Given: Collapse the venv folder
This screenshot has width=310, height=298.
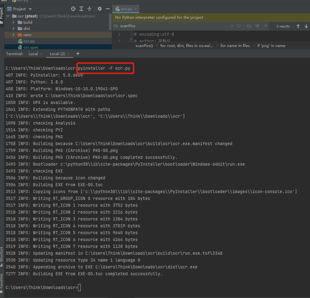Looking at the screenshot, I should tap(13, 35).
